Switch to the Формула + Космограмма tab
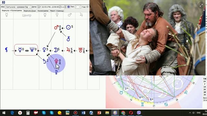207x116 pixels. point(12,11)
